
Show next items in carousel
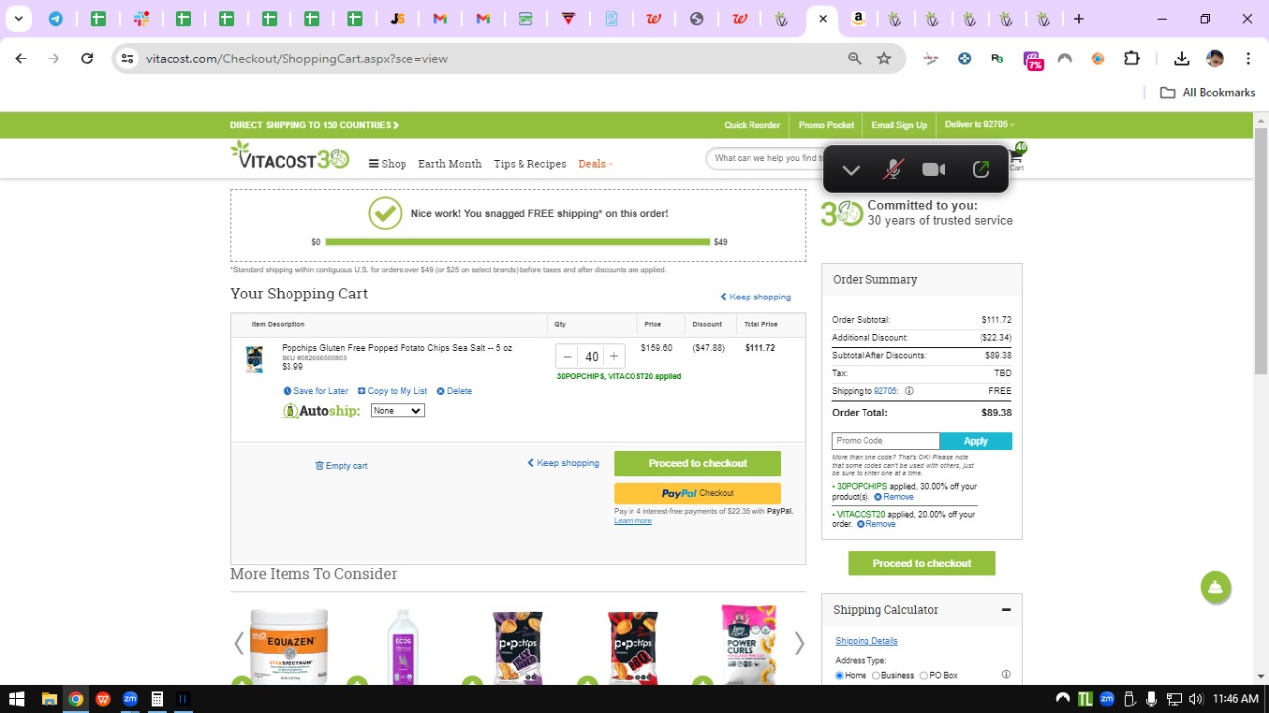(799, 644)
